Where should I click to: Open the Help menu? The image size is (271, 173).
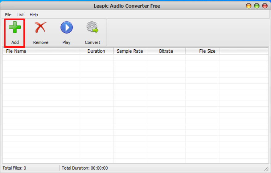coord(34,15)
